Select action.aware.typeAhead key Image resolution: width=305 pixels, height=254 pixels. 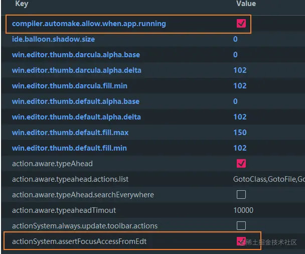(x=52, y=164)
